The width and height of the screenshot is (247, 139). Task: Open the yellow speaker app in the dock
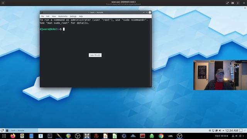pos(22,136)
